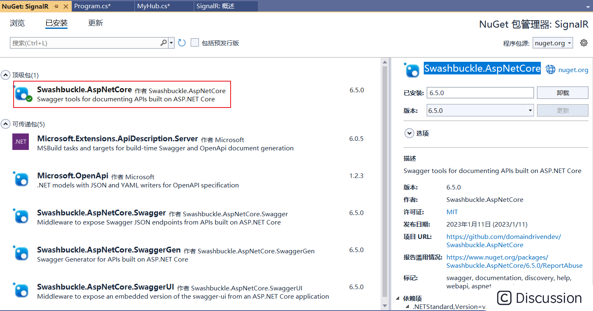Click the installed Swashbuckle.AspNetCore package icon

pyautogui.click(x=22, y=94)
